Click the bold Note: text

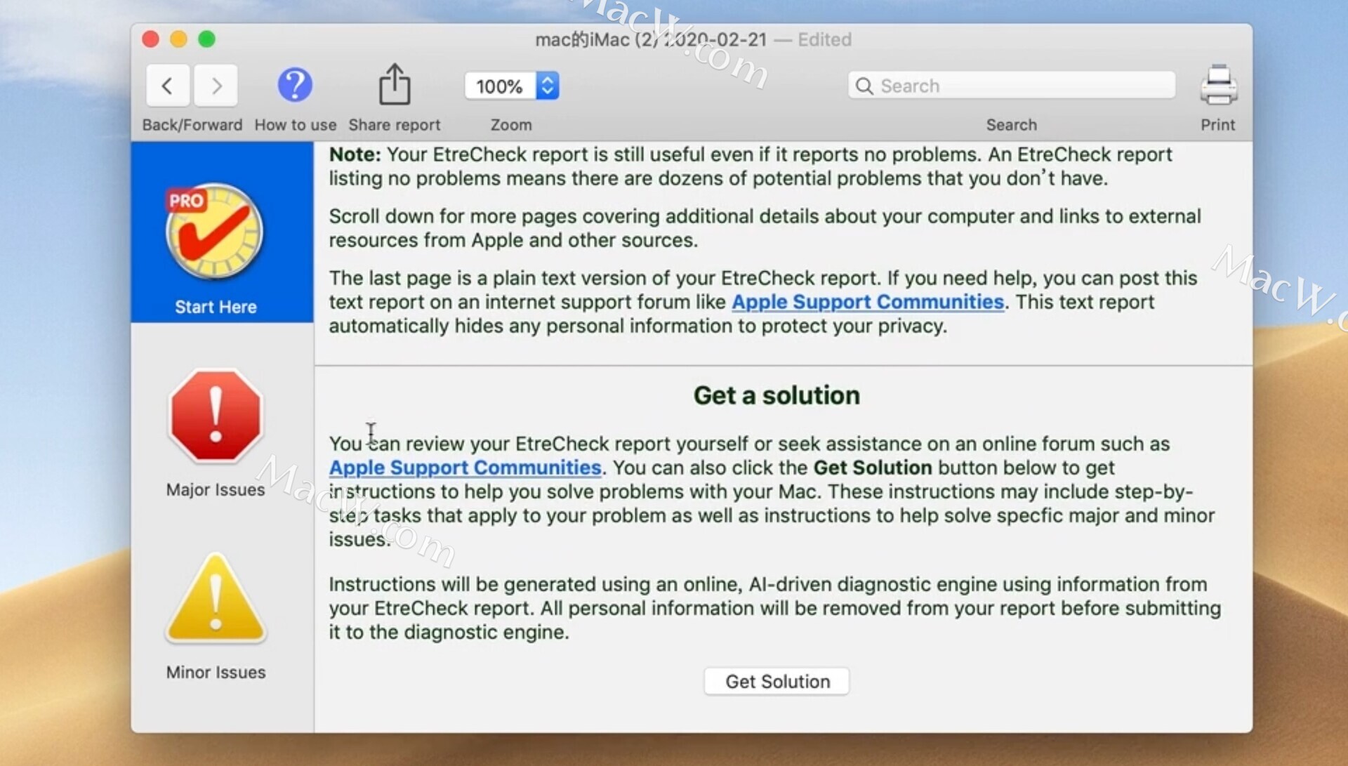(355, 154)
